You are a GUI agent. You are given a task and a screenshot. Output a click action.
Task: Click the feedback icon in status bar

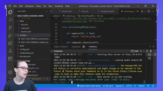pyautogui.click(x=148, y=86)
